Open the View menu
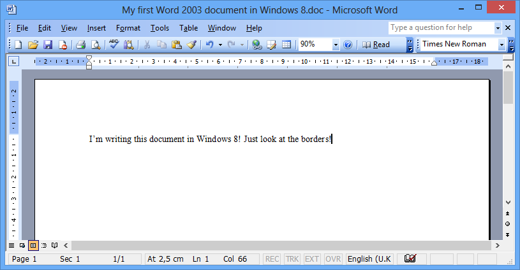Screen dimensions: 520x270 (x=69, y=28)
